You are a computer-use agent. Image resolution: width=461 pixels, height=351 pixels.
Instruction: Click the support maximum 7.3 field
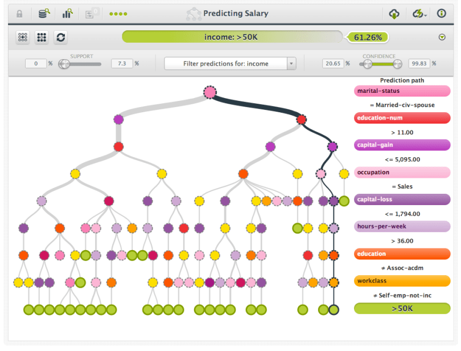(121, 63)
